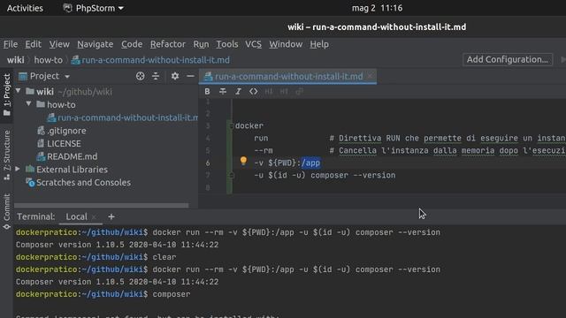Select run-a-command-without-install-it.md in project tree
The width and height of the screenshot is (566, 318).
(x=123, y=117)
